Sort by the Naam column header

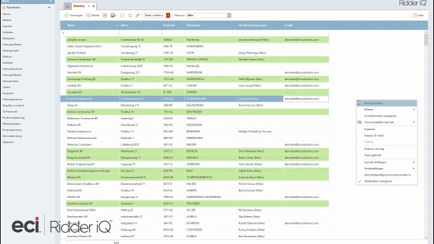click(x=92, y=25)
